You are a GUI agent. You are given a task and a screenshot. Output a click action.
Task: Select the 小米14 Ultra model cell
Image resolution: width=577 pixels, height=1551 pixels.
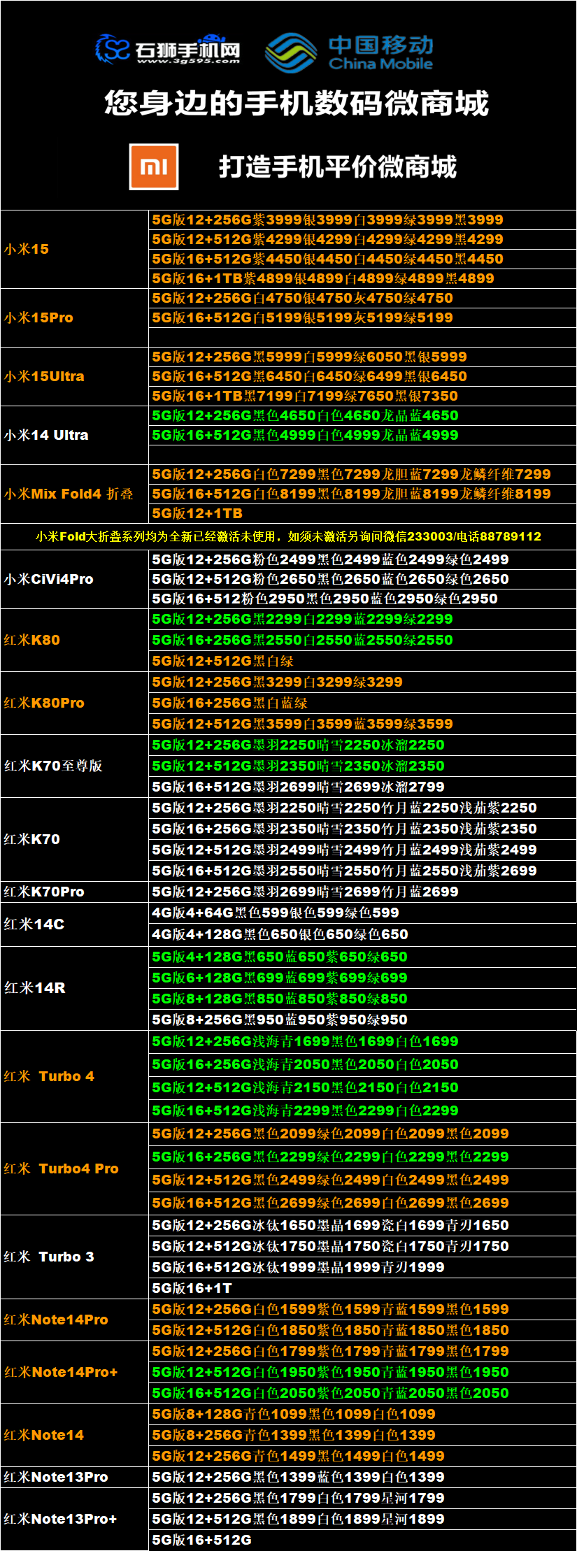pos(74,435)
